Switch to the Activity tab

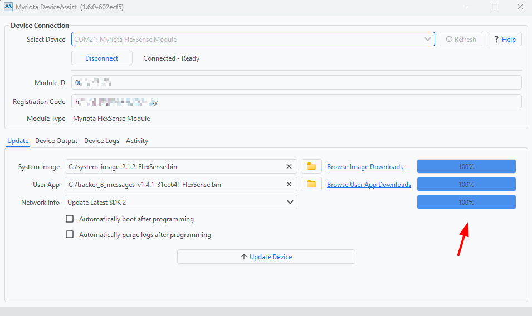(x=137, y=141)
